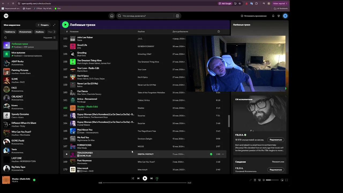Follow F3LIX A. in the Сведения section
The width and height of the screenshot is (343, 193).
[276, 170]
